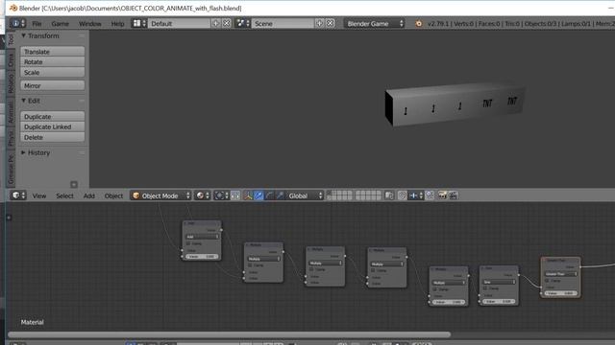Render OpenGL animation clapper icon
This screenshot has width=615, height=345.
tap(453, 195)
